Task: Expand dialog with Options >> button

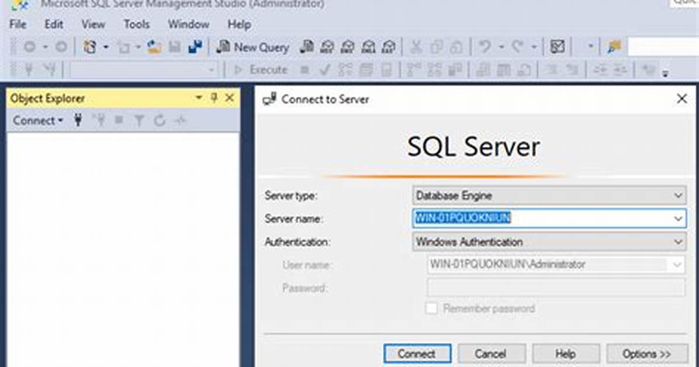Action: (x=647, y=354)
